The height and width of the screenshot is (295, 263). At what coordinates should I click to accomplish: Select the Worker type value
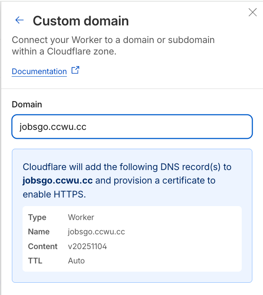(x=81, y=217)
